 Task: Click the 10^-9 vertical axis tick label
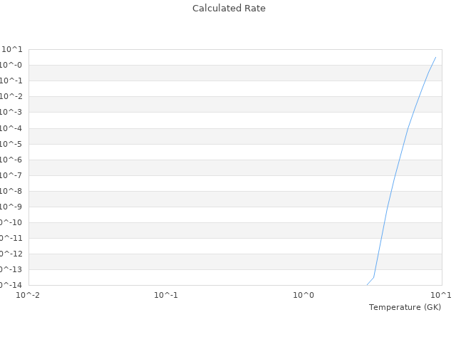point(12,207)
